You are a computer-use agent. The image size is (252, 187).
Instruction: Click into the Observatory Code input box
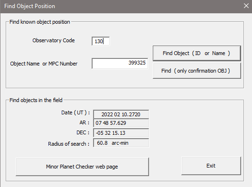coord(101,41)
